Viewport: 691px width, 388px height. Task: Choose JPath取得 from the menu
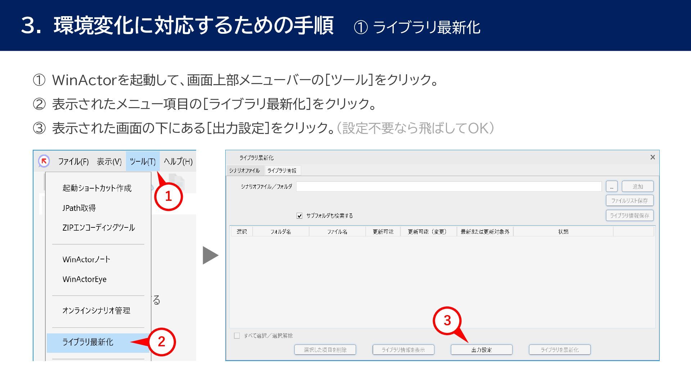(79, 208)
